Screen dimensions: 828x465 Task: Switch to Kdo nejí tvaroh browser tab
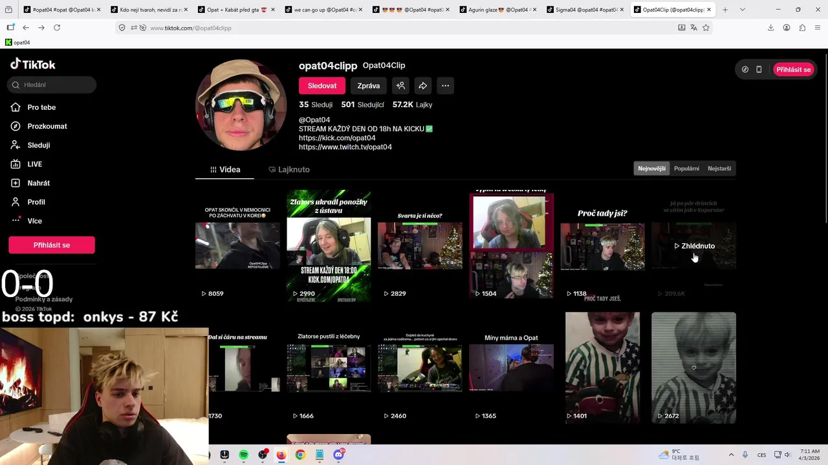click(x=149, y=10)
